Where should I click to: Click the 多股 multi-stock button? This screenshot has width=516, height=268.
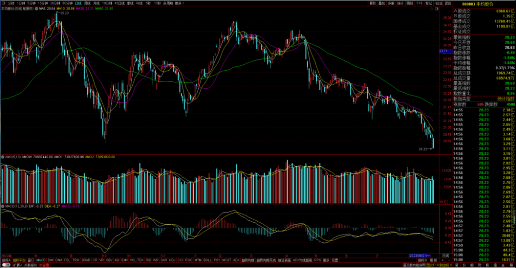click(x=391, y=3)
